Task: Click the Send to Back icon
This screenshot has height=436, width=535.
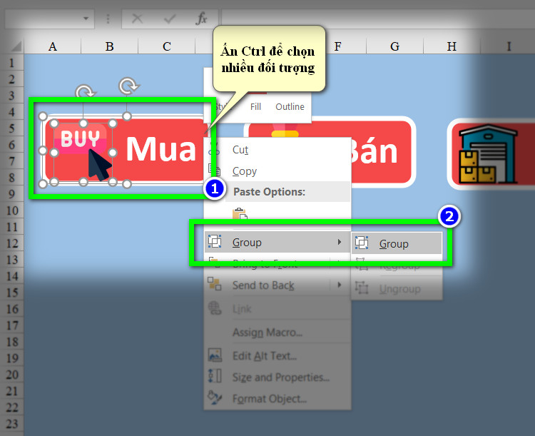Action: (215, 284)
